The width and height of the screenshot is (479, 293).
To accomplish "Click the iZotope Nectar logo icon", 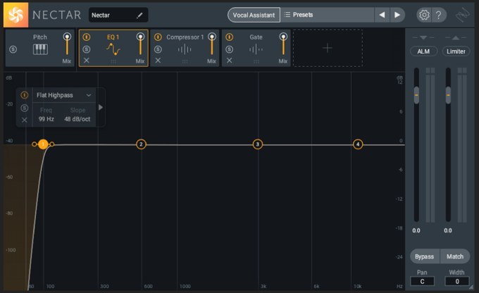I will point(16,15).
